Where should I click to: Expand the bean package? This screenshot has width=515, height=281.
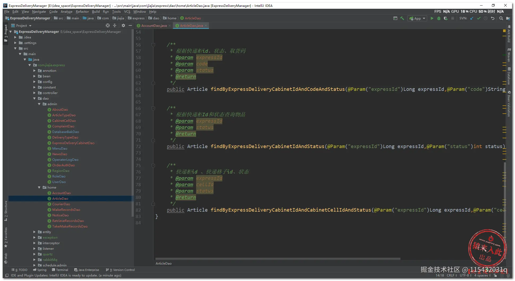34,76
